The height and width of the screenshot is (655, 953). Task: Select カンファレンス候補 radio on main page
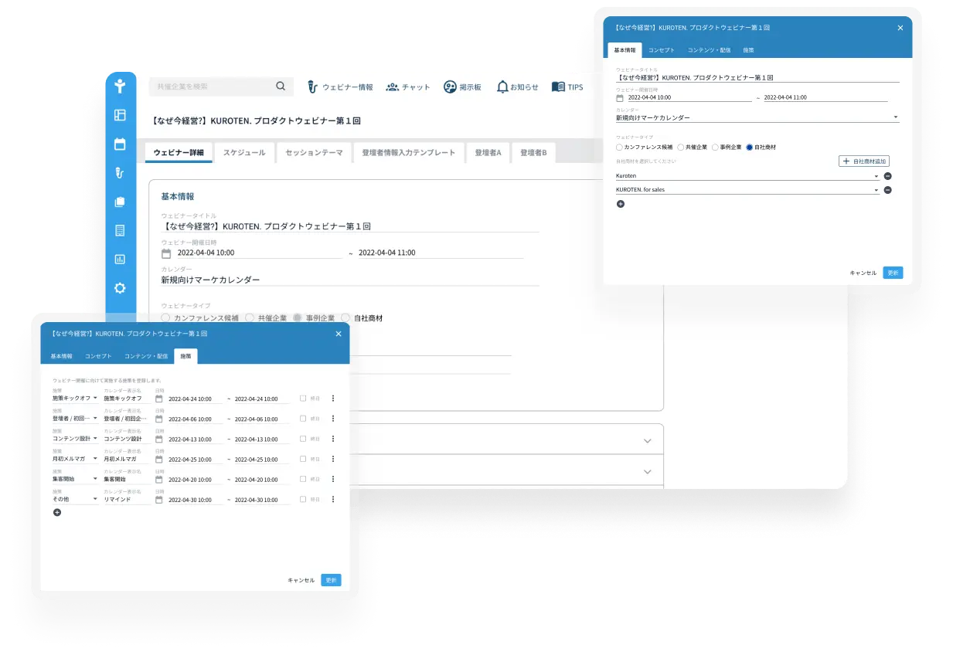[x=165, y=317]
